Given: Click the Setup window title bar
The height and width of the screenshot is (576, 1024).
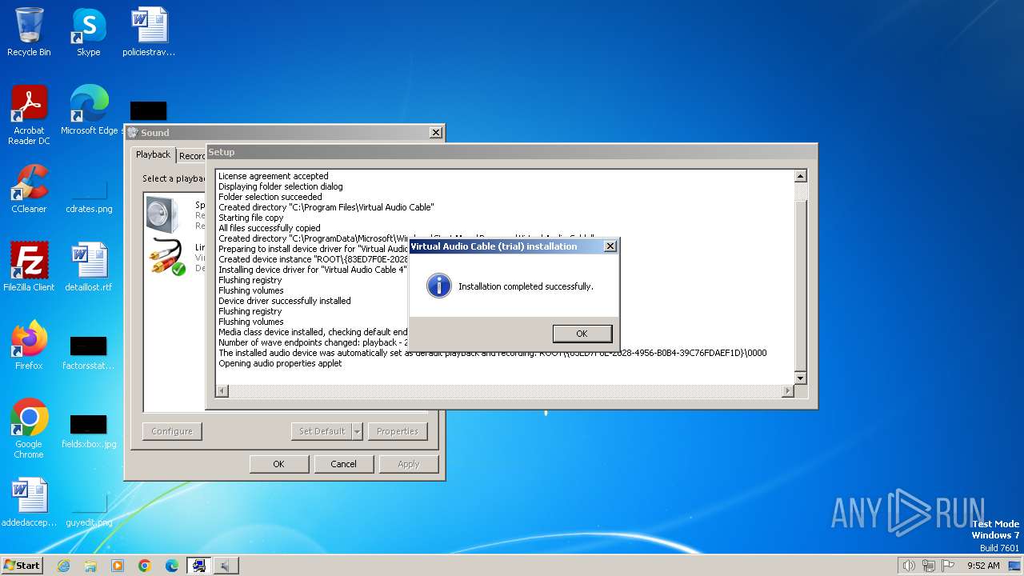Looking at the screenshot, I should coord(512,152).
